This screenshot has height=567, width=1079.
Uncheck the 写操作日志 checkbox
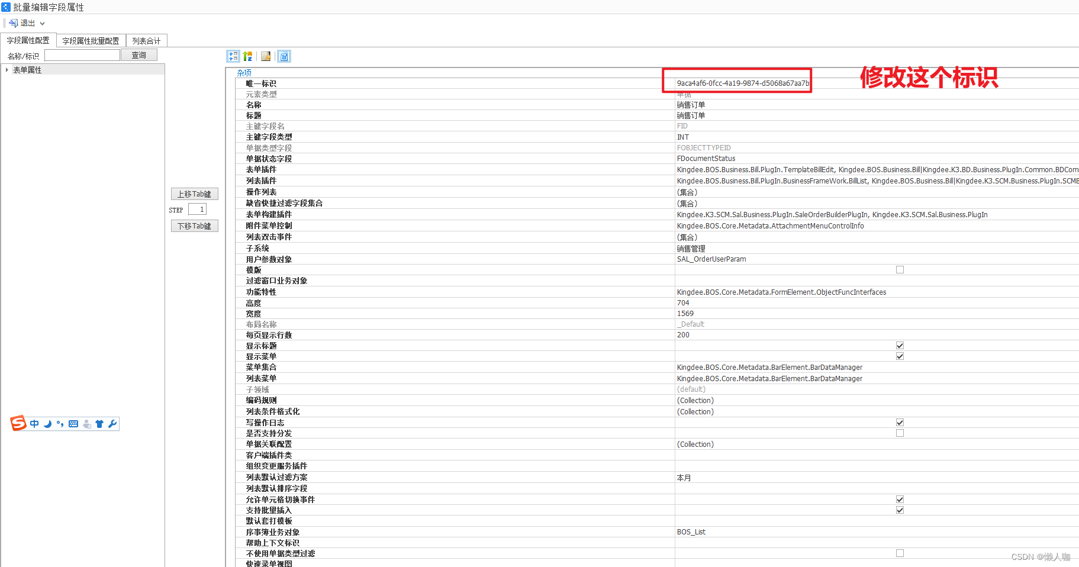[x=900, y=423]
